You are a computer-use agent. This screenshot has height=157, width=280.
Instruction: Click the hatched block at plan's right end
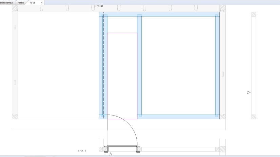[x=222, y=149]
